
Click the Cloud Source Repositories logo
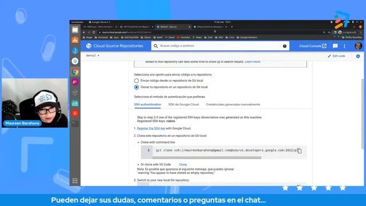click(x=114, y=46)
